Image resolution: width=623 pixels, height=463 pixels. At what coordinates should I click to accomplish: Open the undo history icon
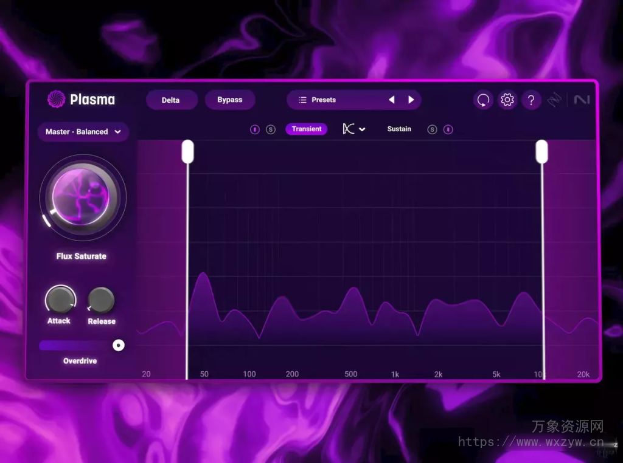coord(483,100)
